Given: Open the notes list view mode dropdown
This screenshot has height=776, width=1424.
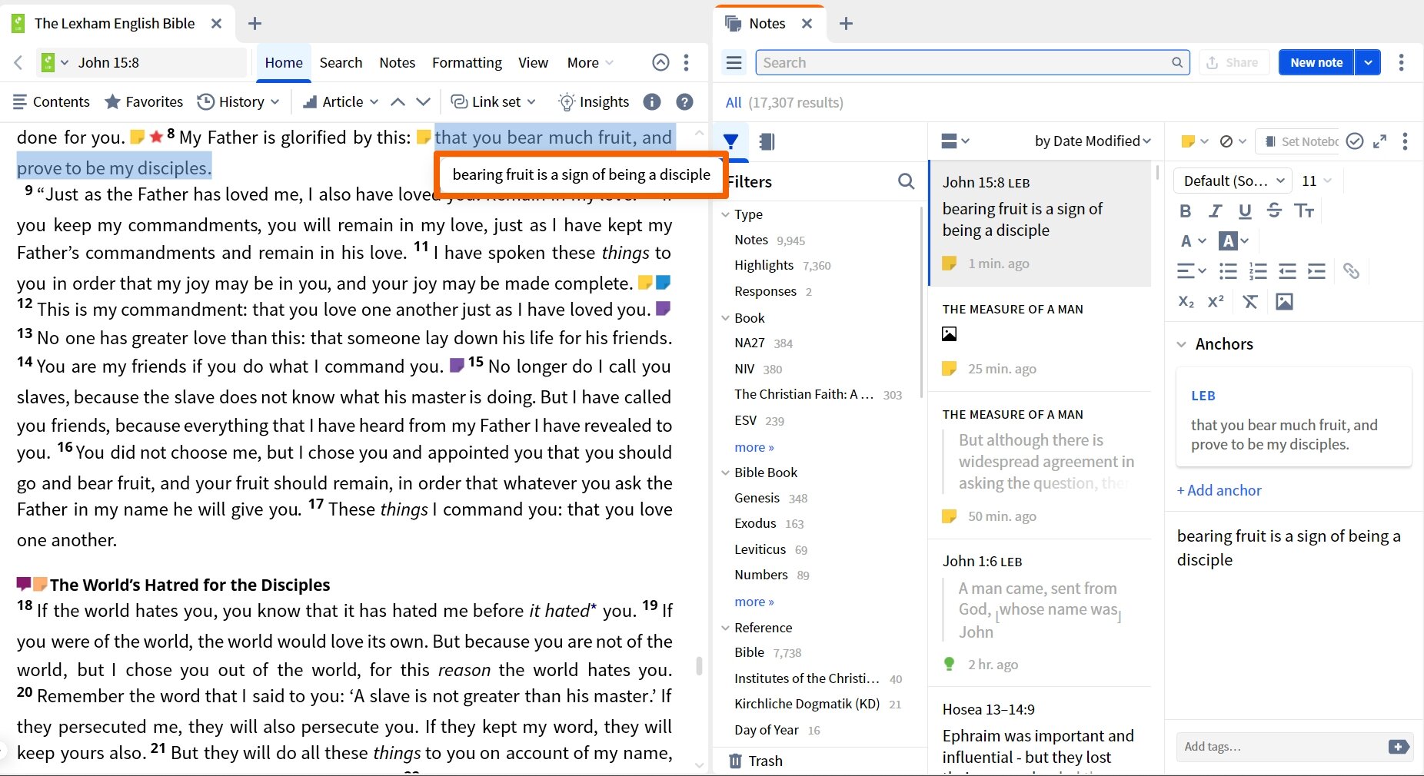Looking at the screenshot, I should [956, 141].
